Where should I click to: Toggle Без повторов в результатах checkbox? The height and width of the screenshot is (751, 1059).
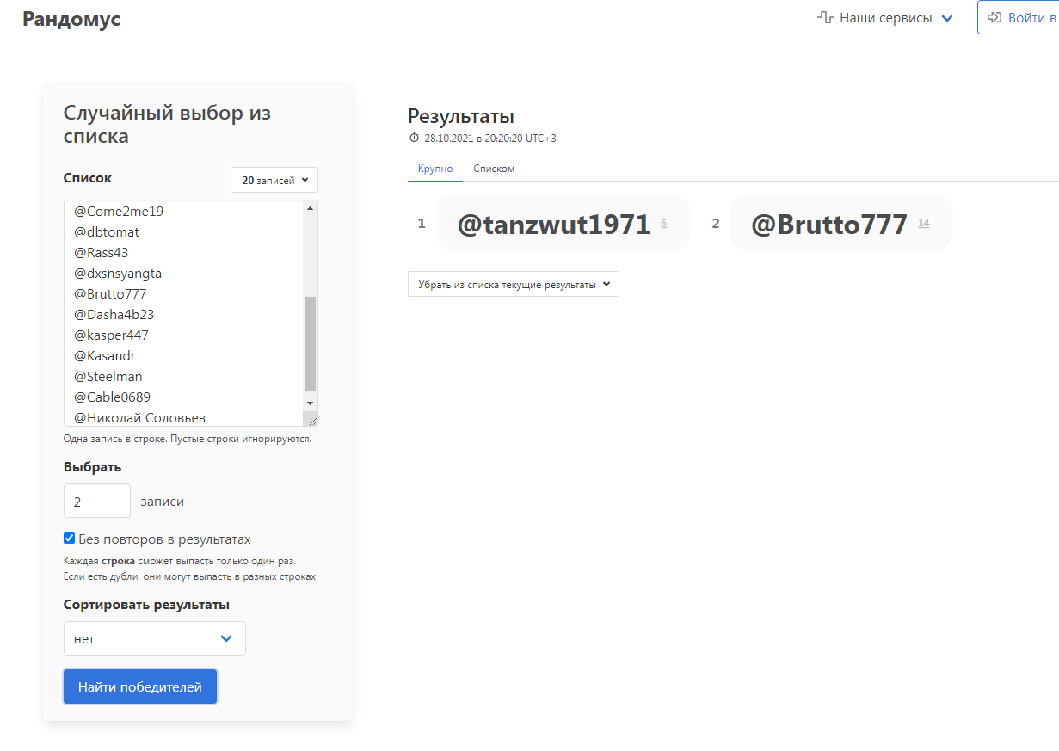tap(70, 539)
